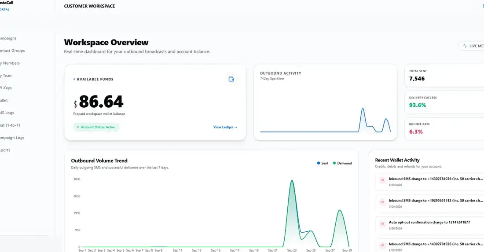This screenshot has height=252, width=484.
Task: Go to My Numbers in the sidebar
Action: [10, 63]
